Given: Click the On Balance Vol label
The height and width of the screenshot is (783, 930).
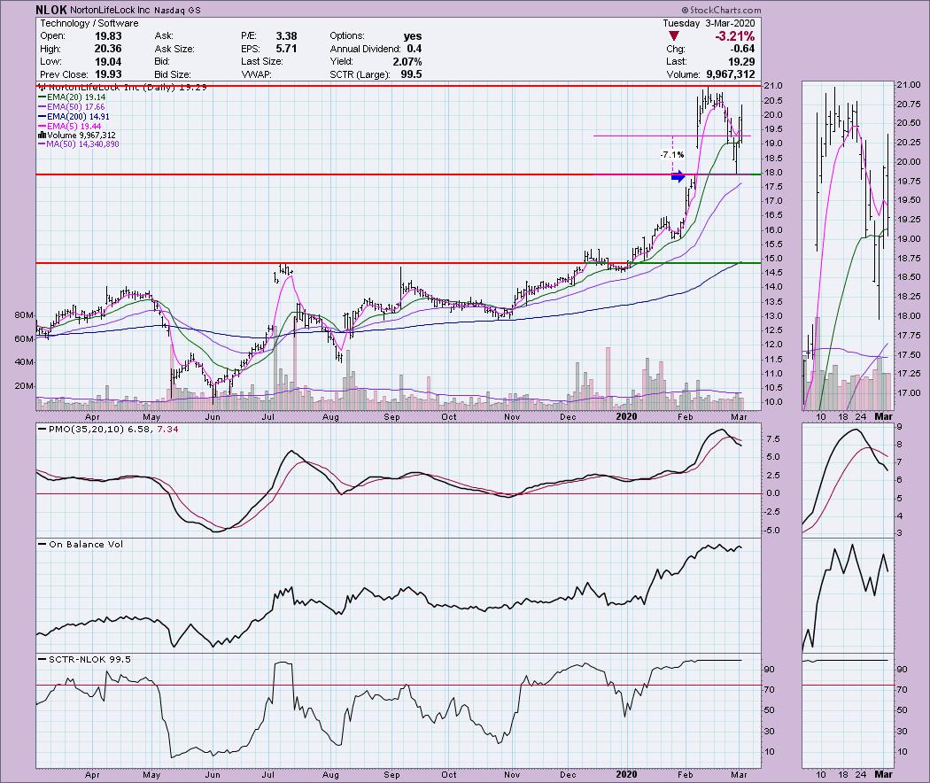Looking at the screenshot, I should (x=81, y=544).
